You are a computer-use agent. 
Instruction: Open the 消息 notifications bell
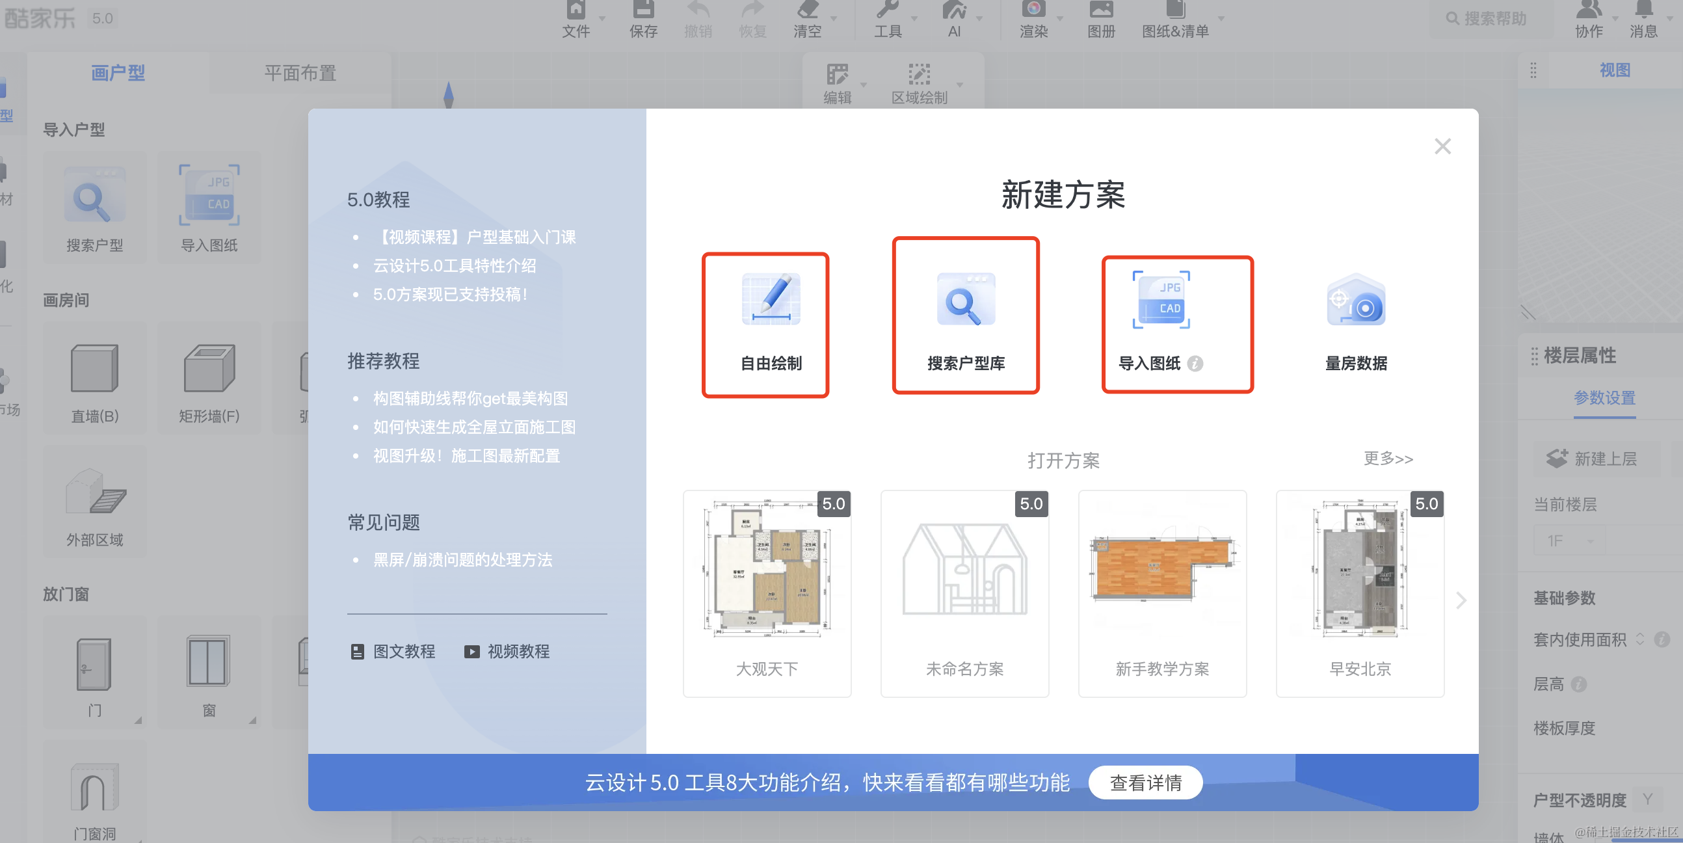tap(1644, 9)
